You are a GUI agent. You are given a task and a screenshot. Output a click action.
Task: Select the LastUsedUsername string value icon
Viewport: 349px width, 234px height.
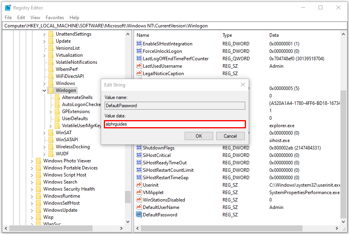(139, 66)
